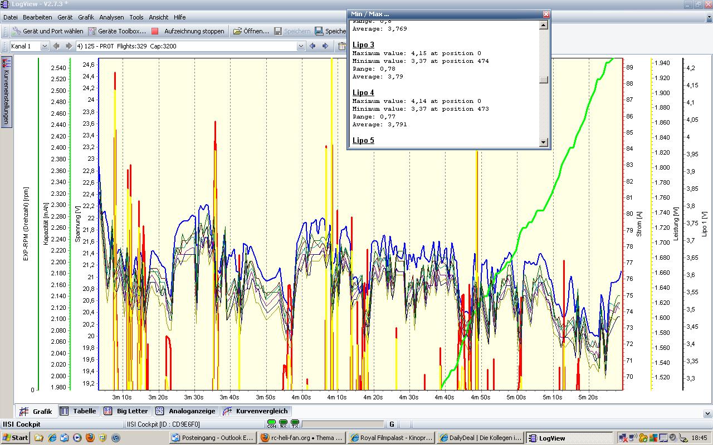Open the Bearbeiten menu
This screenshot has width=713, height=445.
(x=37, y=17)
